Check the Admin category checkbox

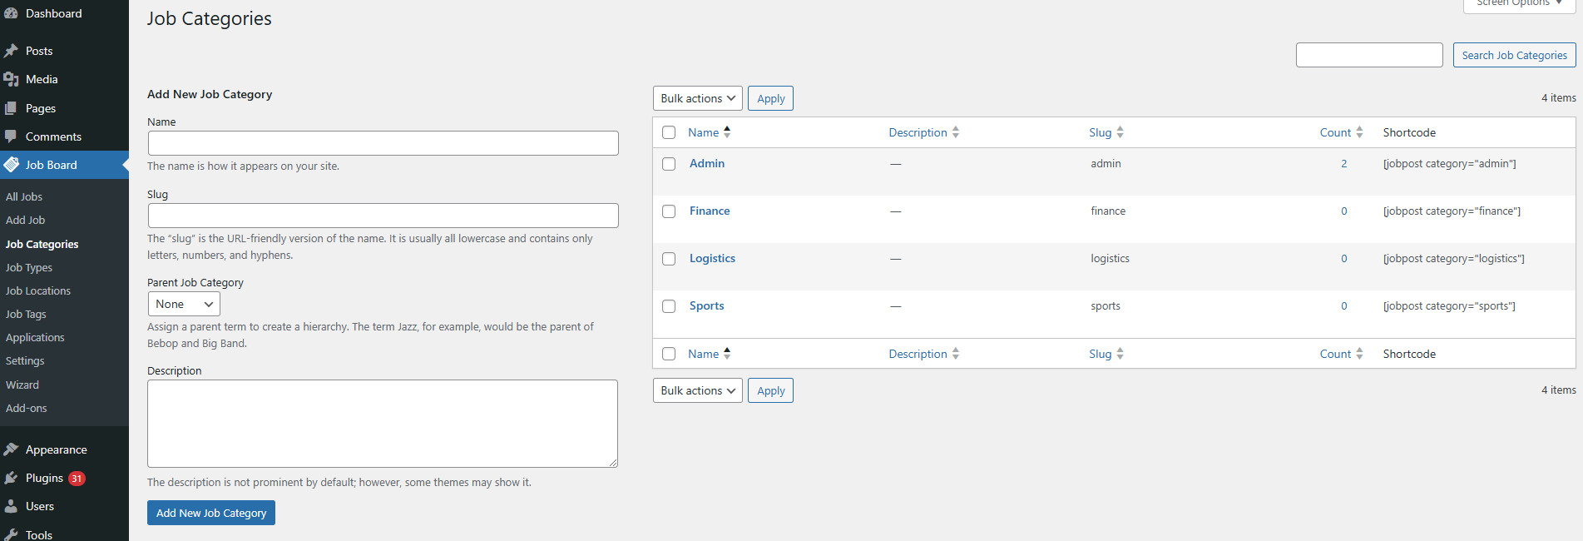(669, 164)
